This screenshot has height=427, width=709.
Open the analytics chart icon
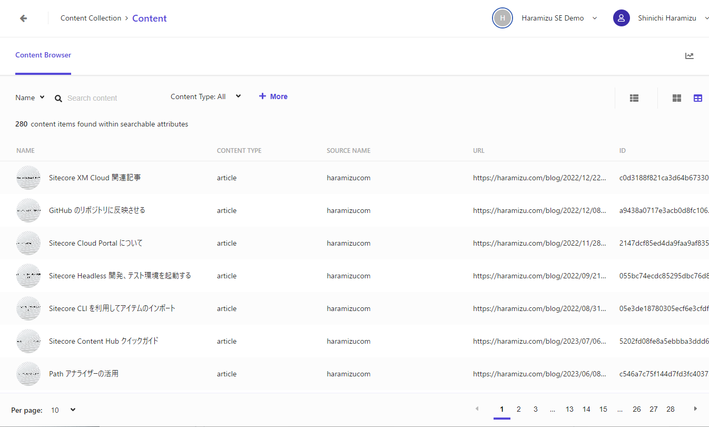[x=690, y=56]
